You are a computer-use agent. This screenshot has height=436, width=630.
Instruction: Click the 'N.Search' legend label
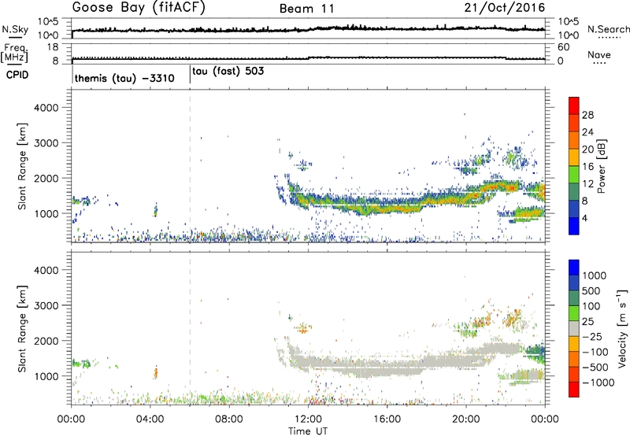pos(608,29)
